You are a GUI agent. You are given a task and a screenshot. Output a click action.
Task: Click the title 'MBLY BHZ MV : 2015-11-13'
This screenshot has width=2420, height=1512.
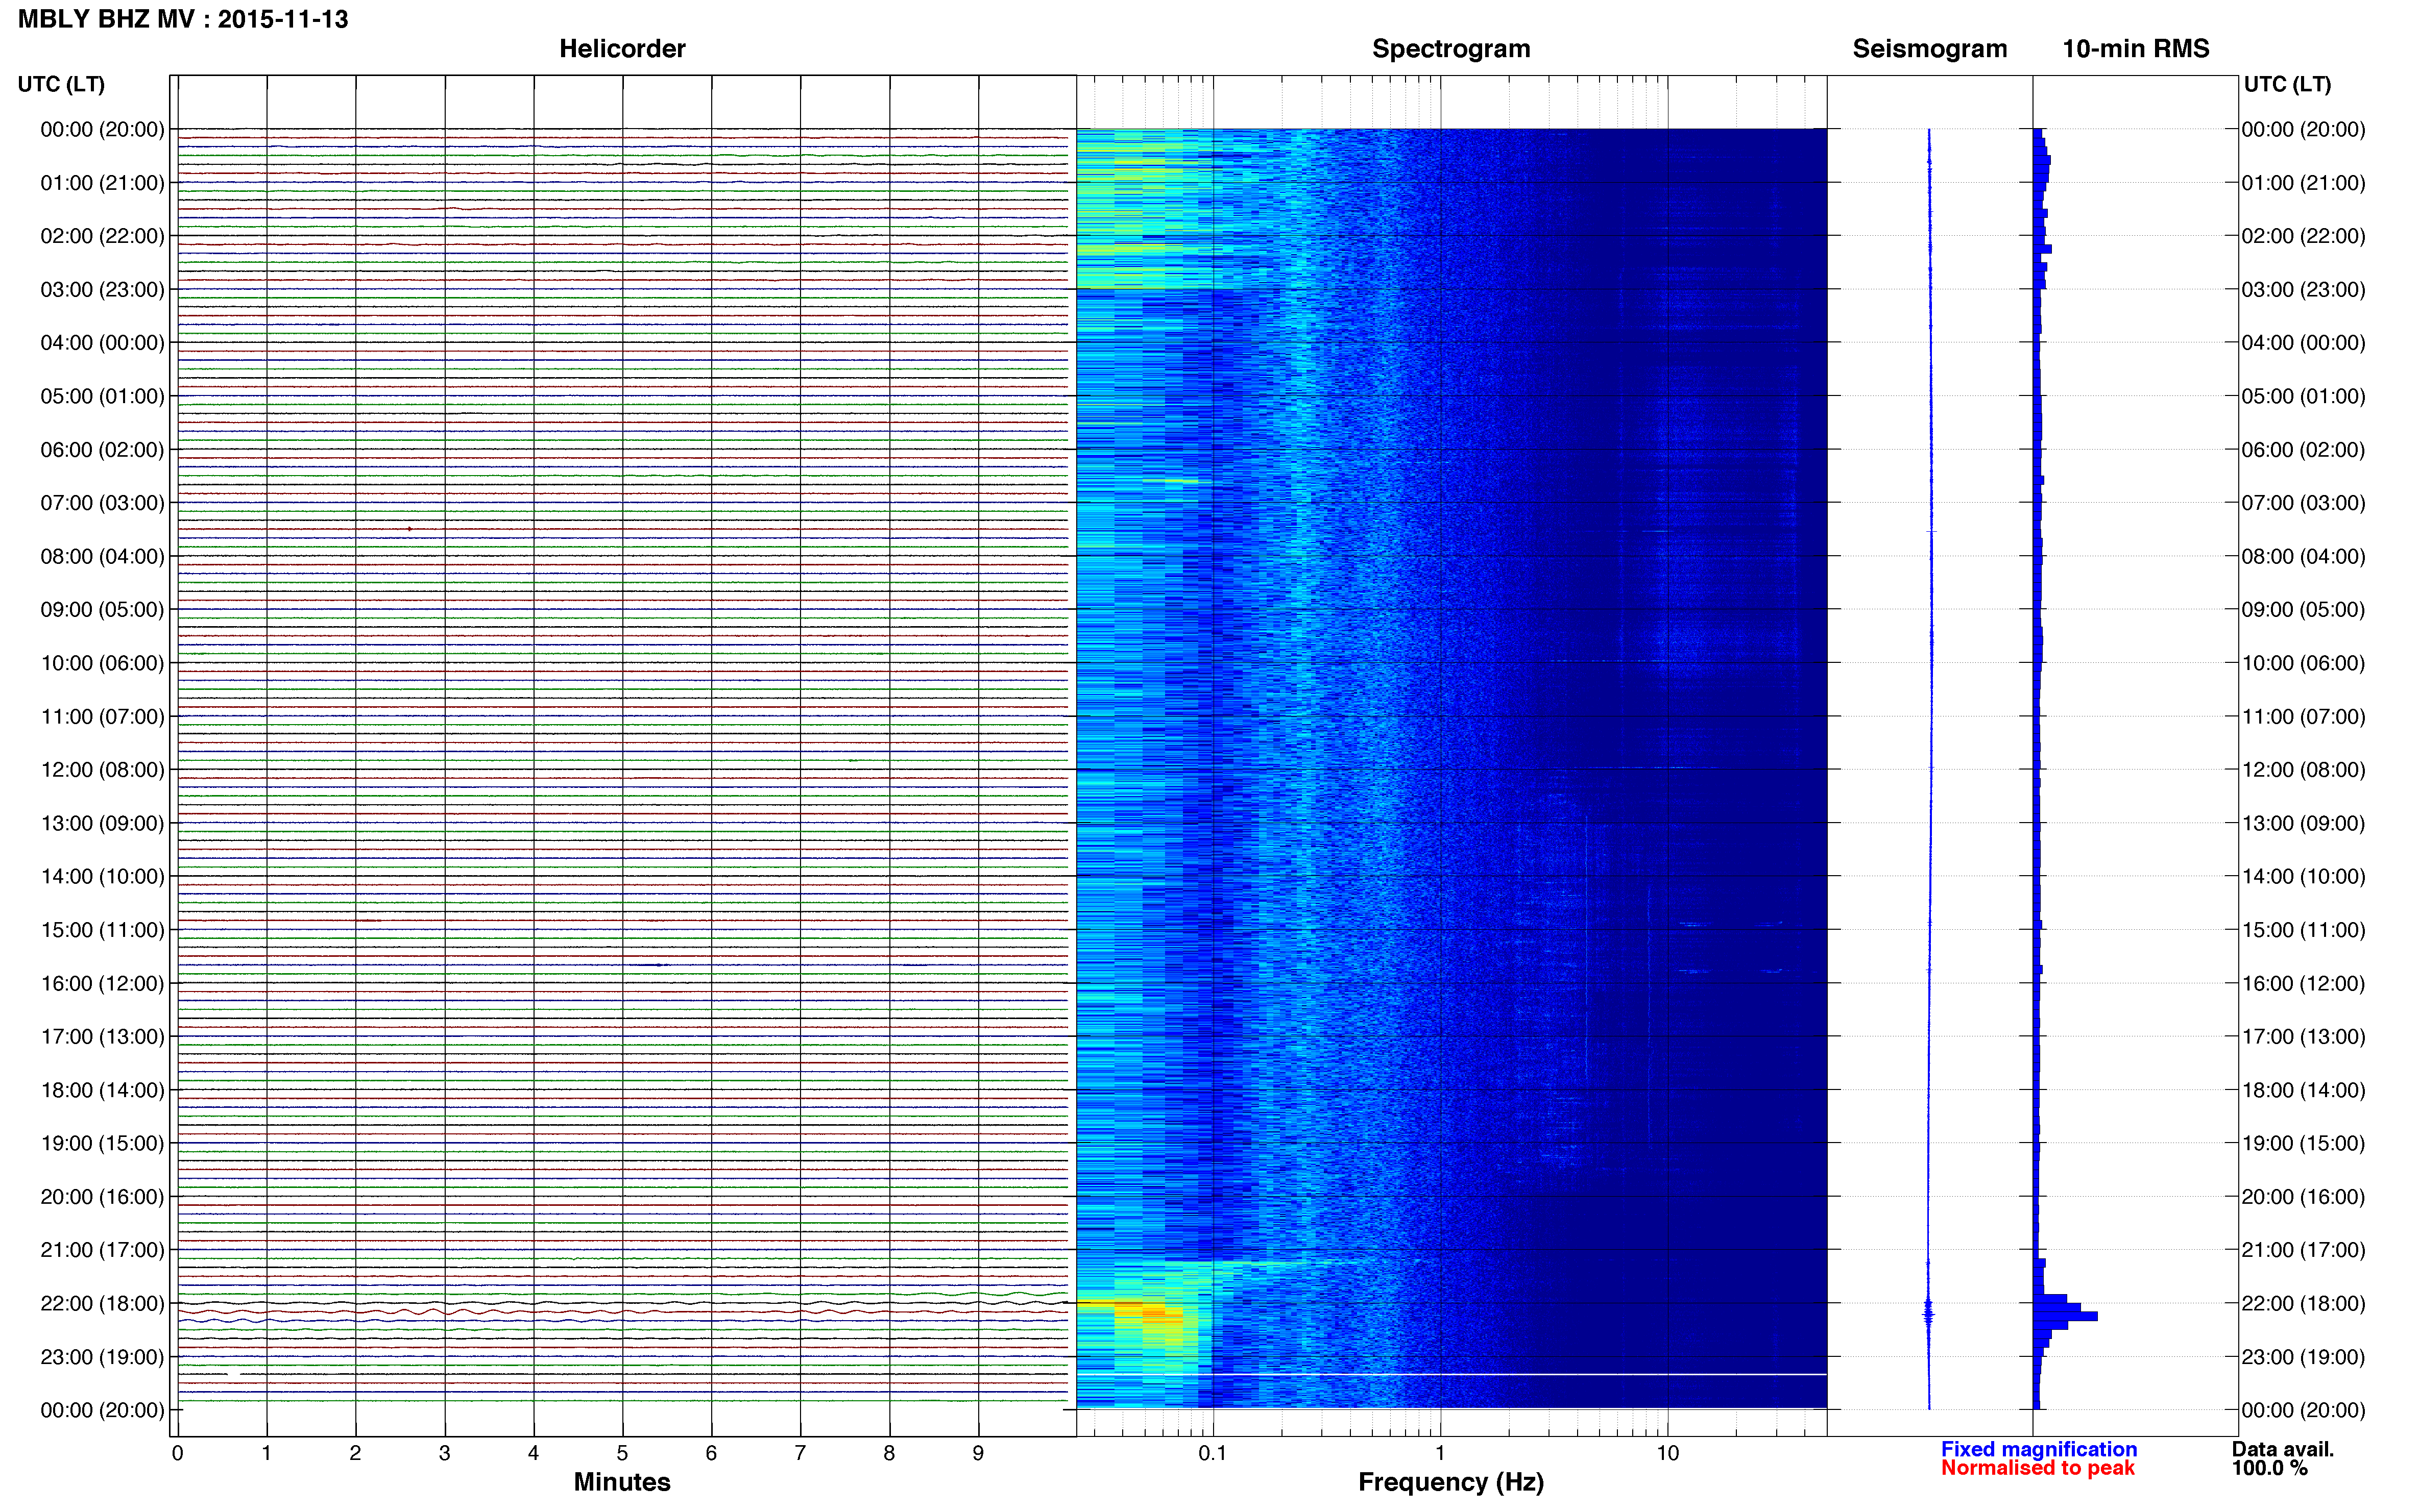[183, 19]
